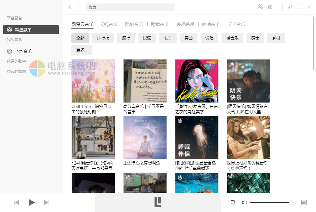Click the [阴天快乐] playlist title text
Image resolution: width=316 pixels, height=212 pixels.
[247, 109]
